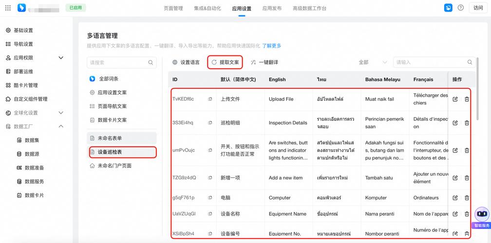Switch to 集成&自动化 tab
The height and width of the screenshot is (243, 491).
[208, 8]
